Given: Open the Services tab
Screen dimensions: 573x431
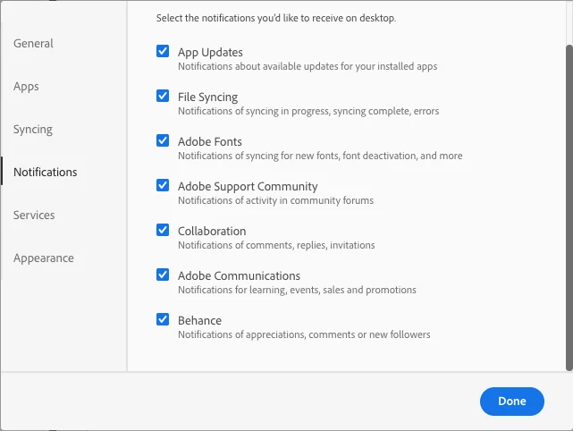Looking at the screenshot, I should point(34,215).
